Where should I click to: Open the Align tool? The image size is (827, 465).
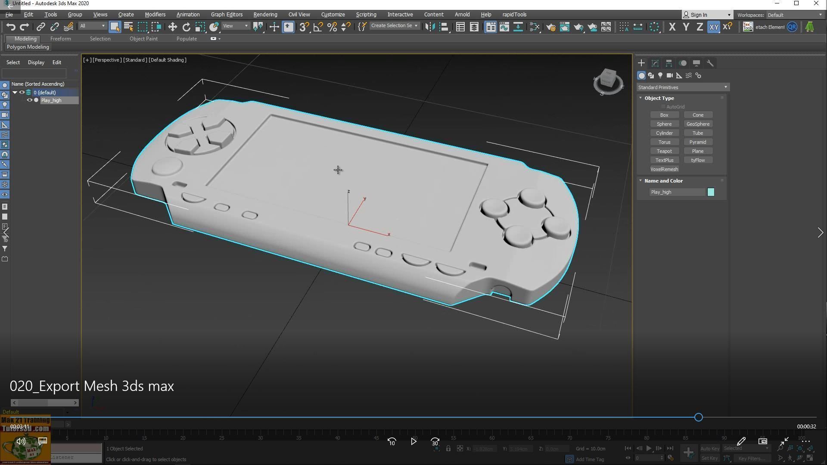coord(444,27)
